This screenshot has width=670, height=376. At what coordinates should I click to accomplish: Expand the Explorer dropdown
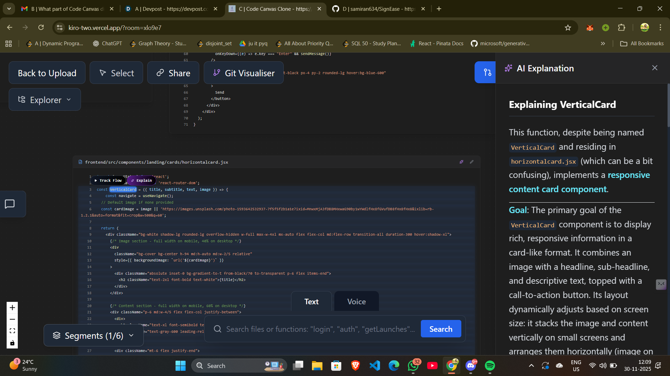click(x=45, y=100)
